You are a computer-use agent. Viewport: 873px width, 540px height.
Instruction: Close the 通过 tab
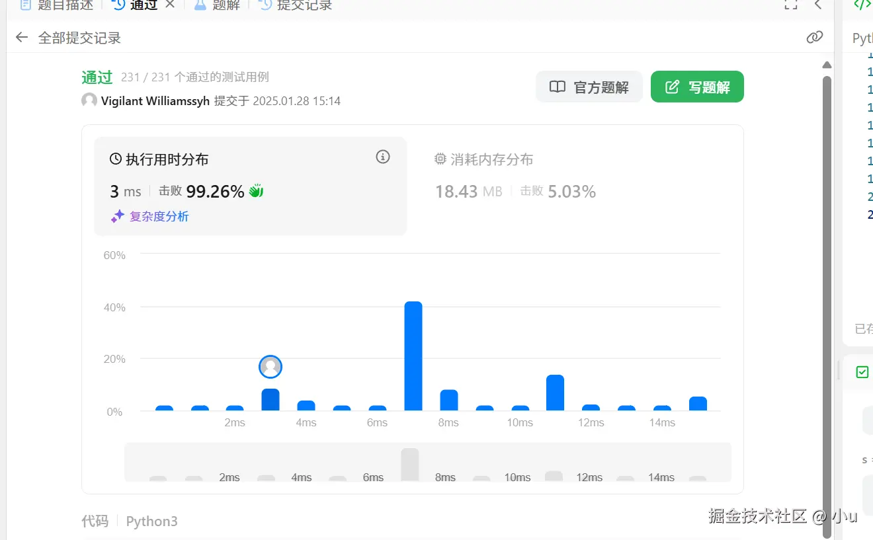point(170,5)
